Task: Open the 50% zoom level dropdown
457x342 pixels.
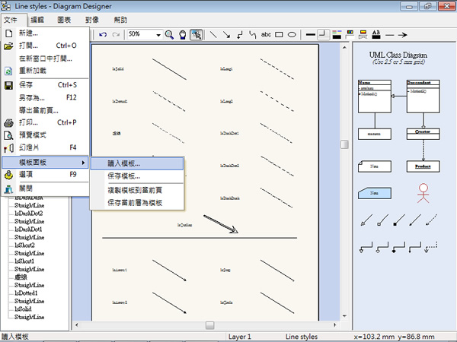Action: pos(158,34)
